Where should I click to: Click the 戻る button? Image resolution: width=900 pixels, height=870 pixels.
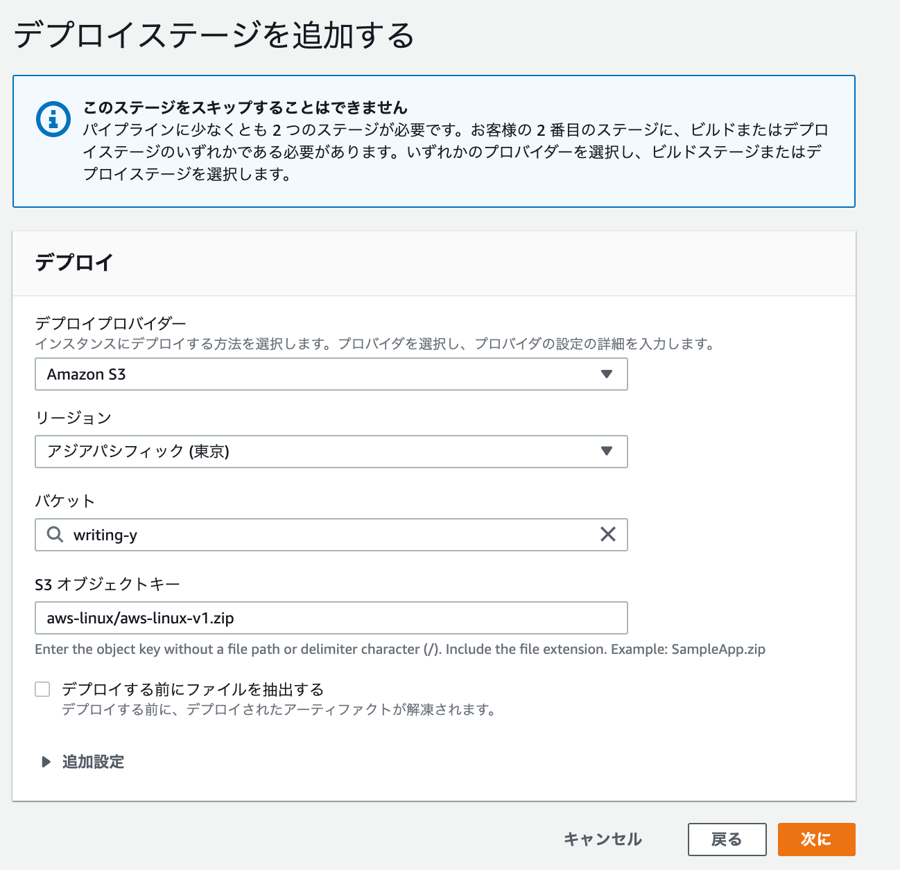click(x=727, y=840)
